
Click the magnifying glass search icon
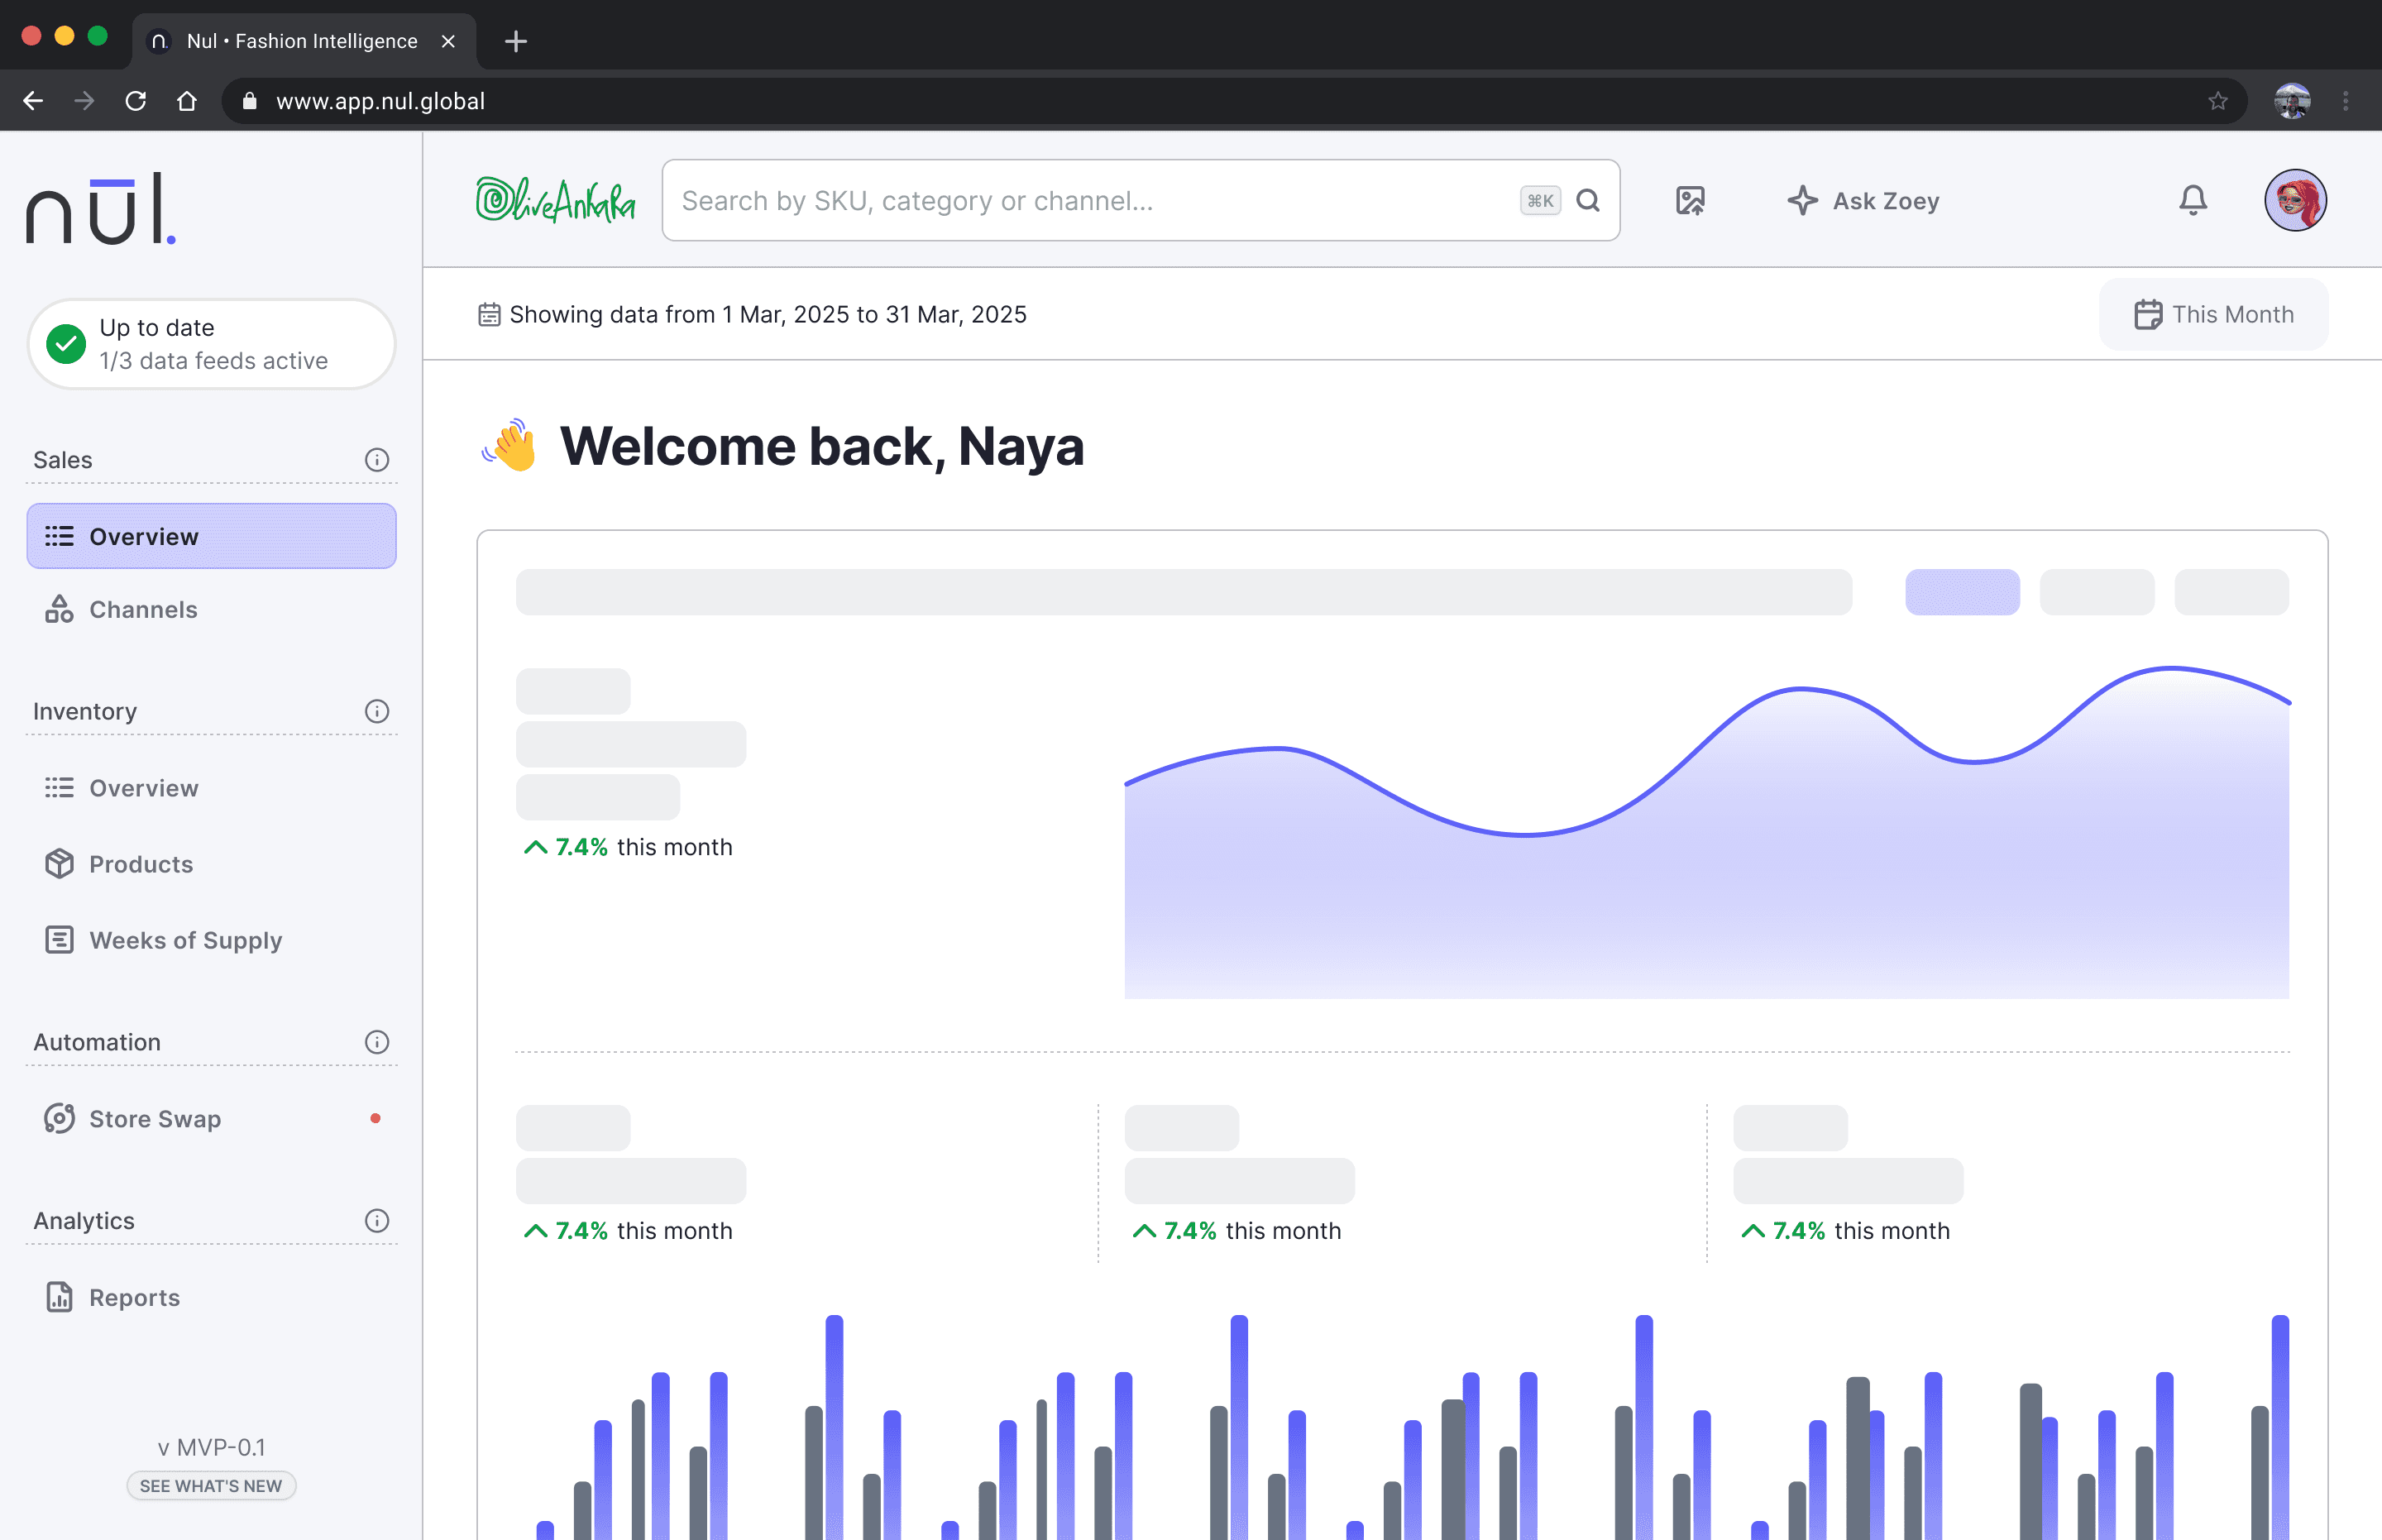point(1588,200)
